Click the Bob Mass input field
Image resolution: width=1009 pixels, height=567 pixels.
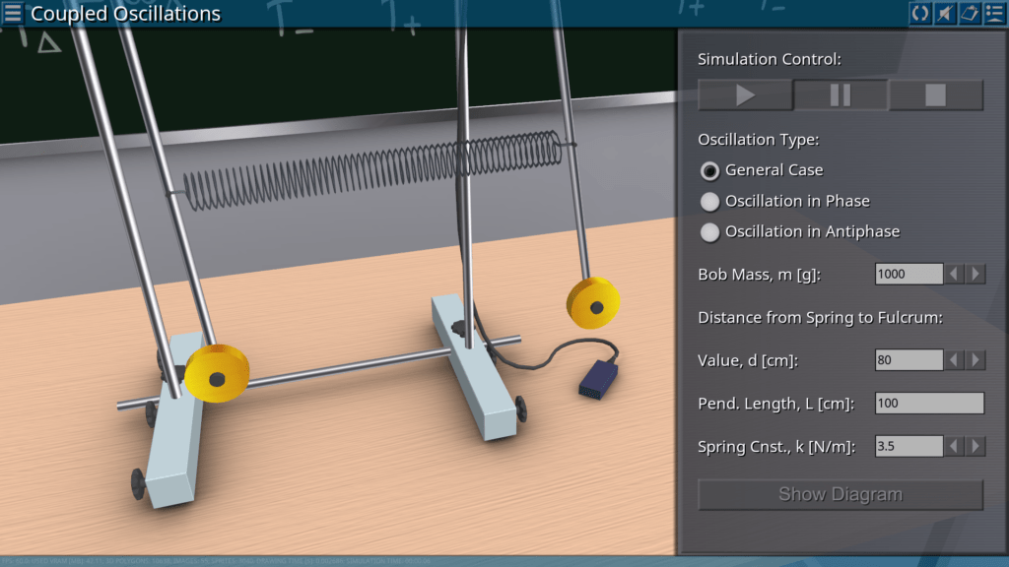point(908,274)
